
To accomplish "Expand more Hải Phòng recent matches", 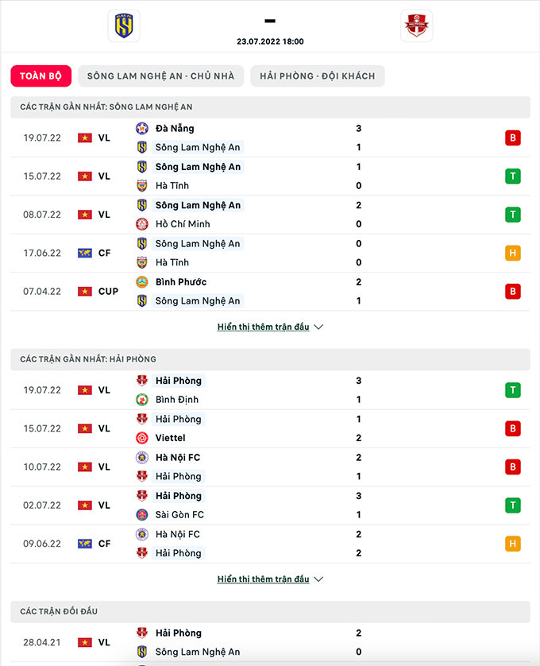I will click(x=270, y=579).
